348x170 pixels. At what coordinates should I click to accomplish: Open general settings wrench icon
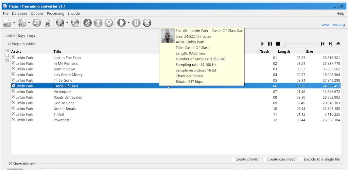click(87, 23)
